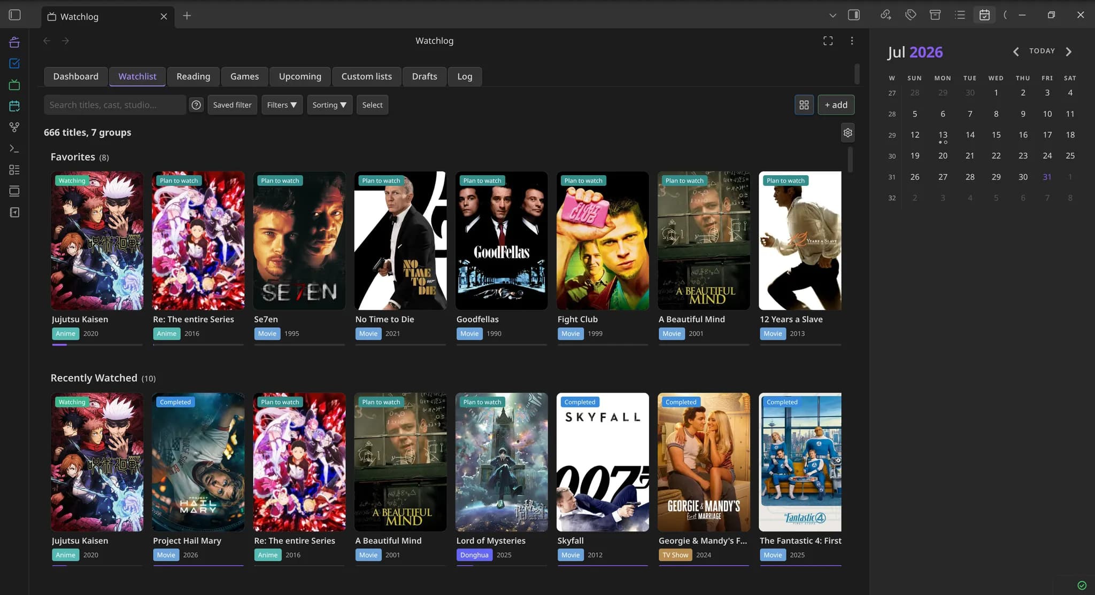The image size is (1095, 595).
Task: Switch to the Games tab
Action: 244,76
